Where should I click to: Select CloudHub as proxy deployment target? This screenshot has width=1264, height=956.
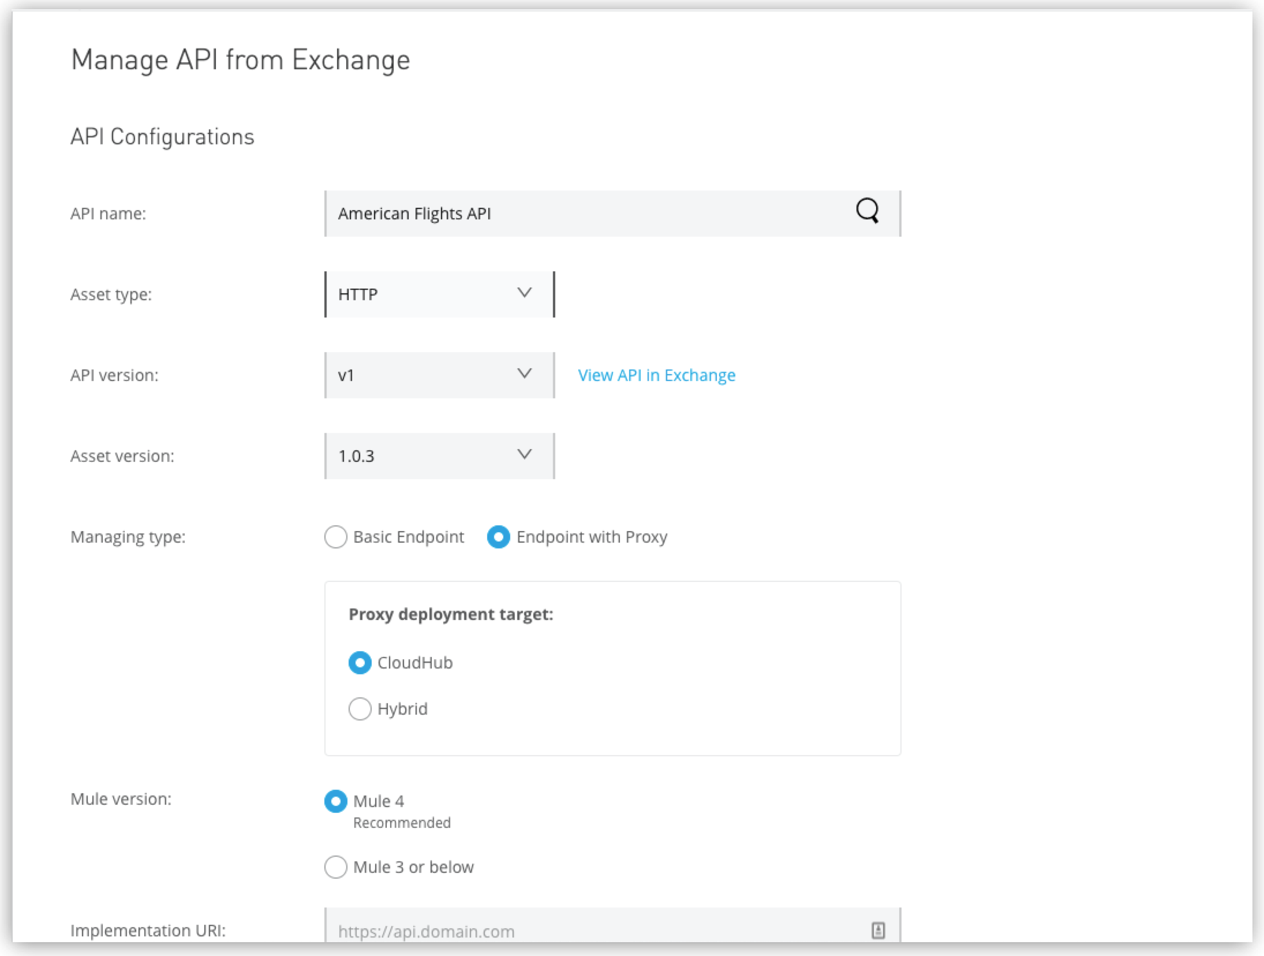[x=360, y=663]
